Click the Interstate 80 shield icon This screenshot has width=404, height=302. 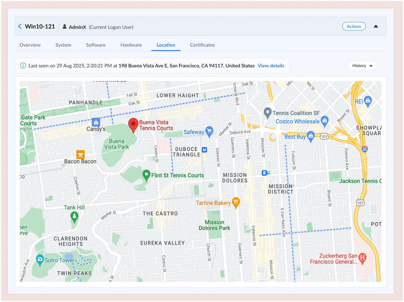[364, 150]
